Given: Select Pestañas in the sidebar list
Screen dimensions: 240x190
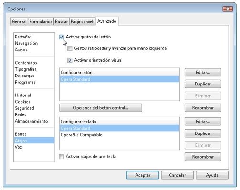Looking at the screenshot, I should pyautogui.click(x=23, y=37).
